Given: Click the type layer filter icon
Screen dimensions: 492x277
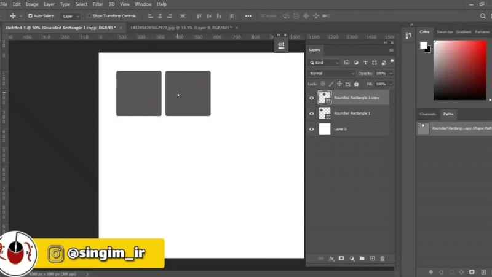Looking at the screenshot, I should click(x=365, y=63).
